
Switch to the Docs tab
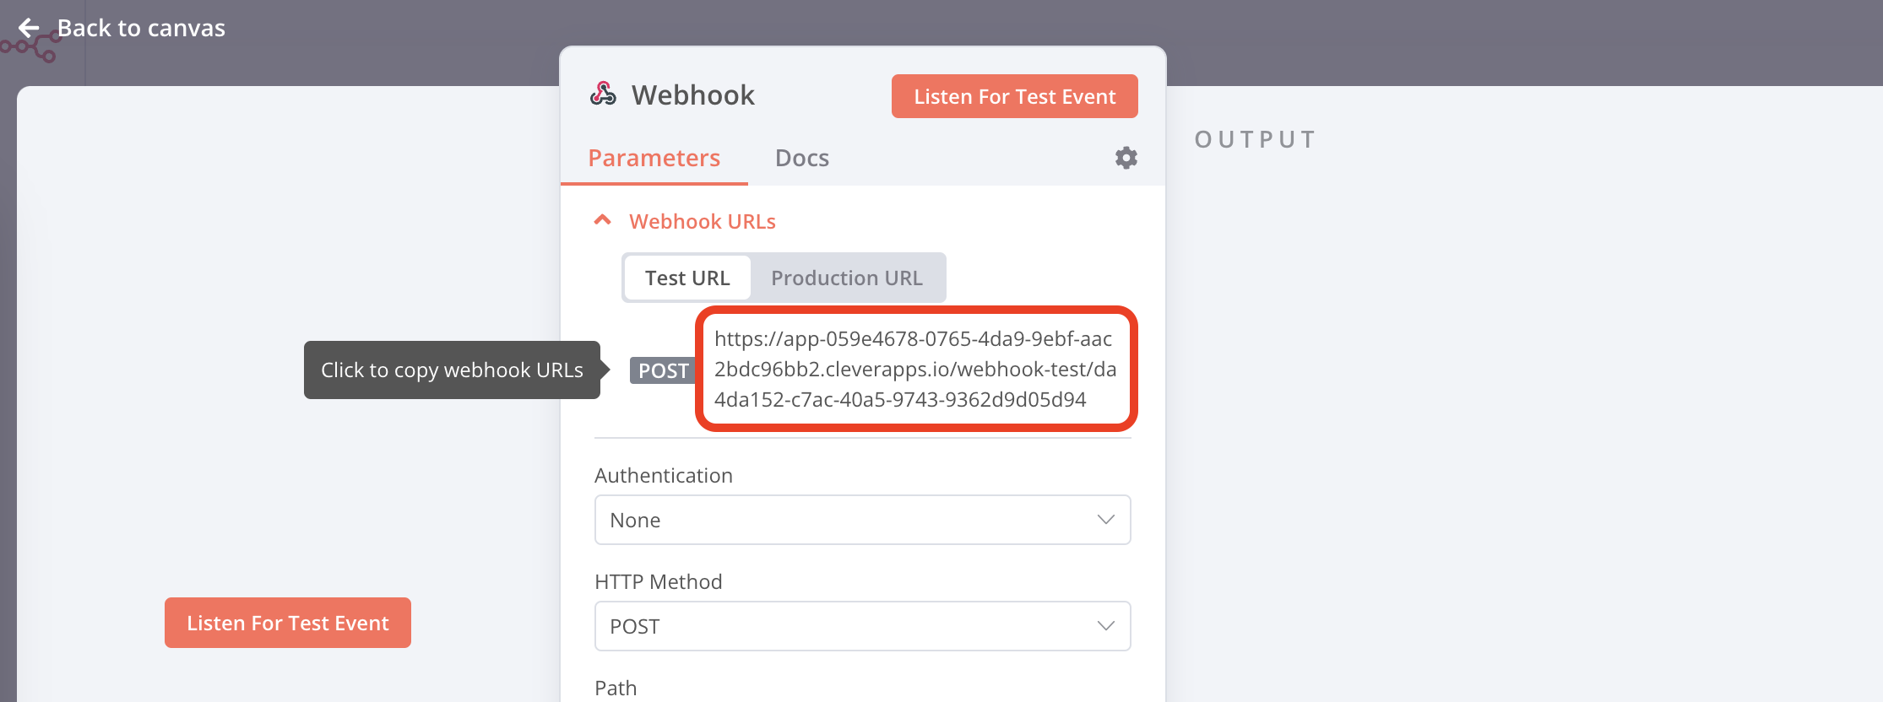click(801, 159)
